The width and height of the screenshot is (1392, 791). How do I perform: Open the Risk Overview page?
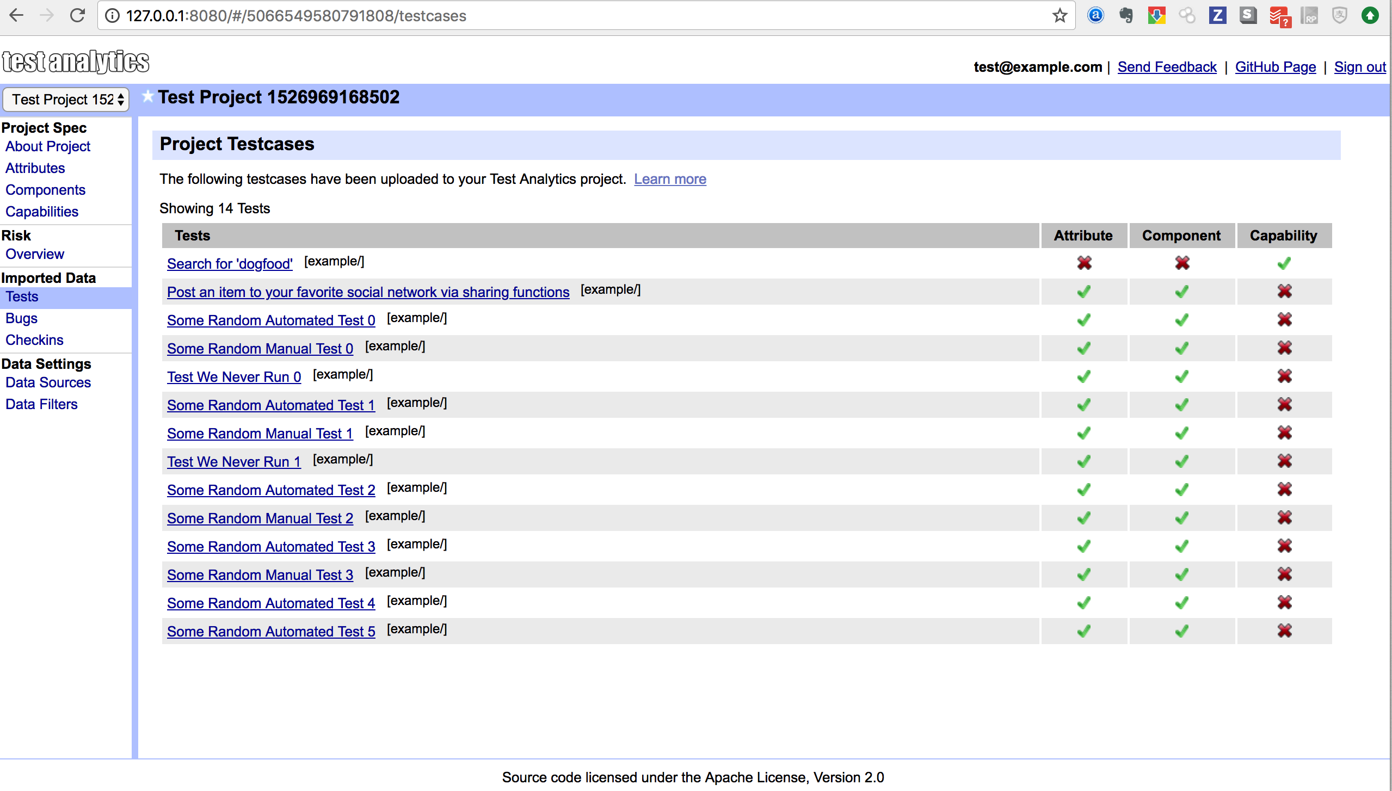tap(35, 254)
